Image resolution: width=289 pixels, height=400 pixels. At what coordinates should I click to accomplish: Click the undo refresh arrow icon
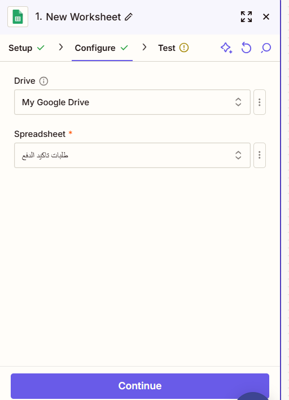(x=246, y=48)
